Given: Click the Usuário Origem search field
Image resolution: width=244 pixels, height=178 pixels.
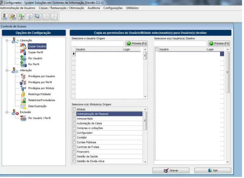Looking at the screenshot, I should pyautogui.click(x=98, y=43).
